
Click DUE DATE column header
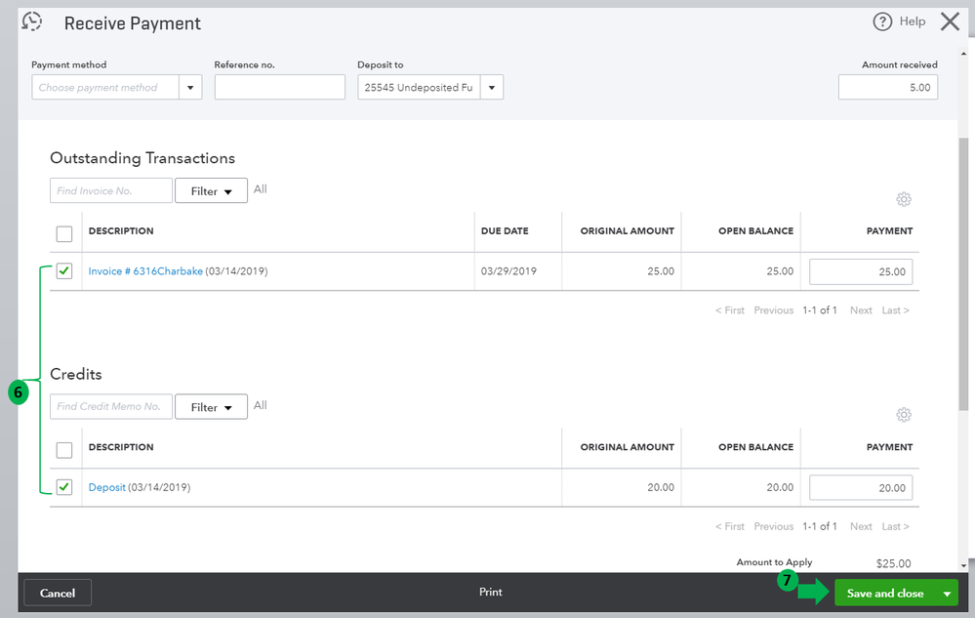coord(505,230)
